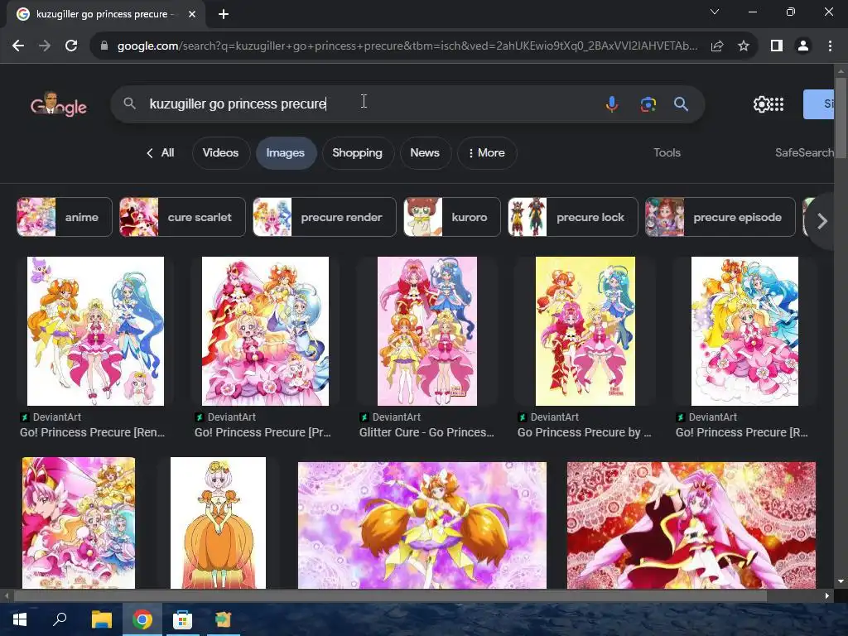Open the Chrome profile icon
The image size is (848, 636).
[803, 46]
